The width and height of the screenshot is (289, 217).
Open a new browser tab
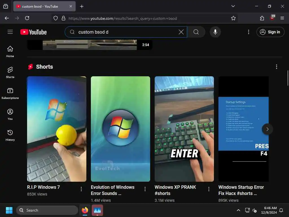click(82, 6)
